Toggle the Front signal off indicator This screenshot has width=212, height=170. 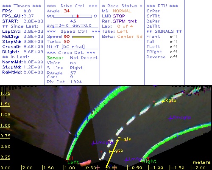[x=173, y=37]
